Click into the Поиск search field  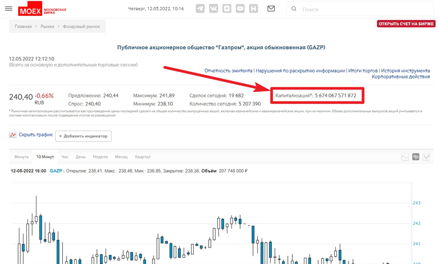[x=360, y=9]
